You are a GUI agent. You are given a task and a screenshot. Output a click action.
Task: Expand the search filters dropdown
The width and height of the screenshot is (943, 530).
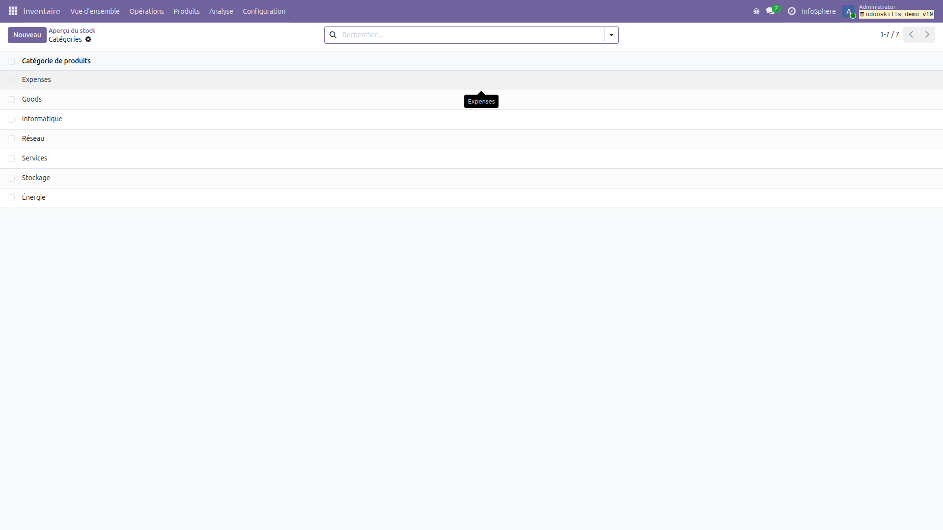tap(610, 35)
